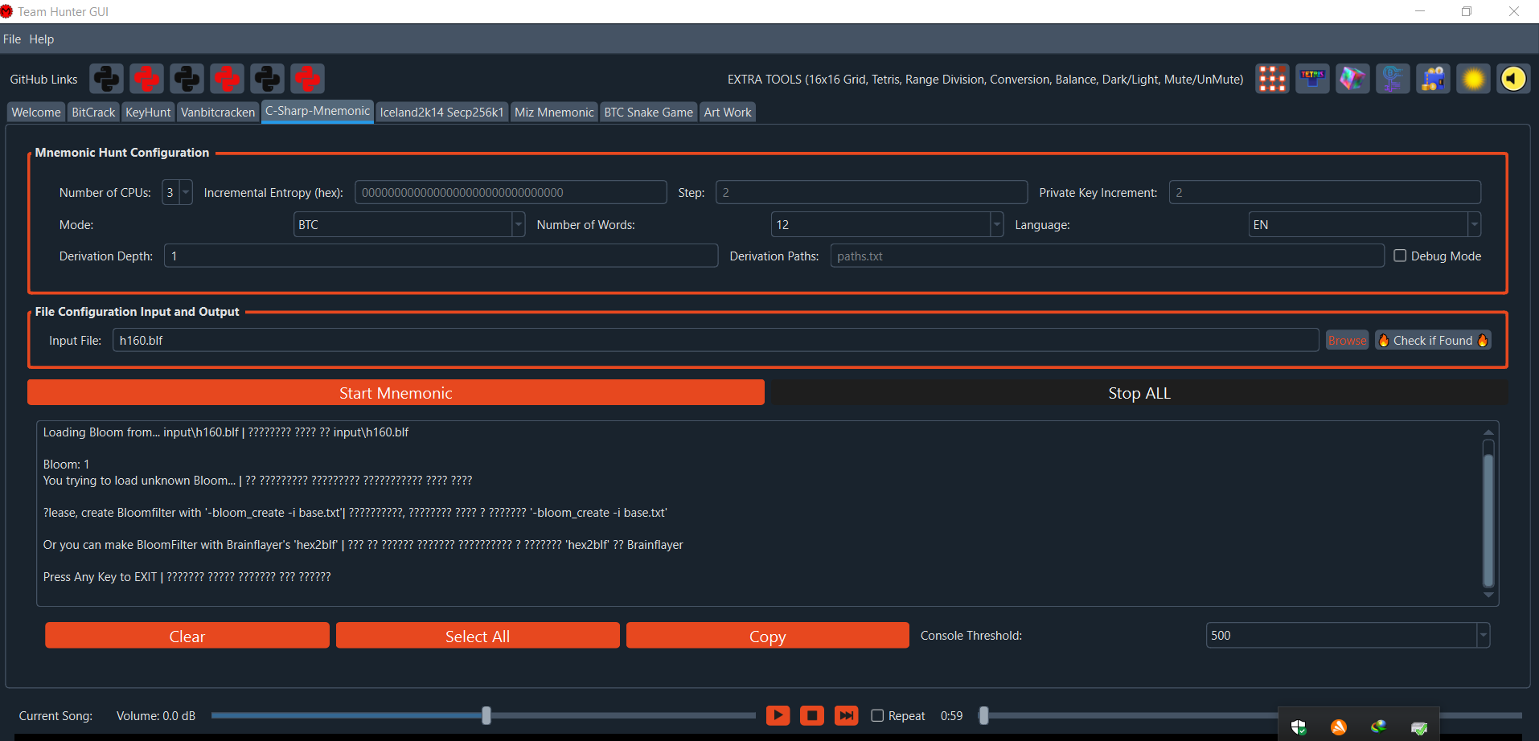Enable Debug Mode
Image resolution: width=1539 pixels, height=741 pixels.
[x=1401, y=255]
